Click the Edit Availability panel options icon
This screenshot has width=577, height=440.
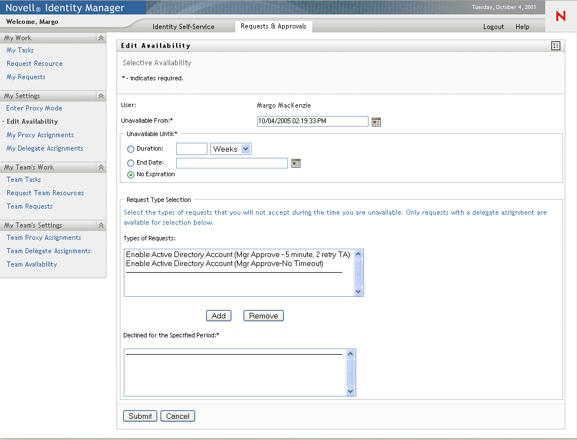[556, 46]
